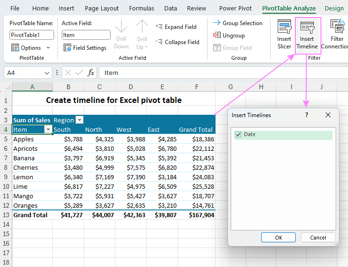Image resolution: width=348 pixels, height=267 pixels.
Task: Select row 13 header
Action: [6, 215]
